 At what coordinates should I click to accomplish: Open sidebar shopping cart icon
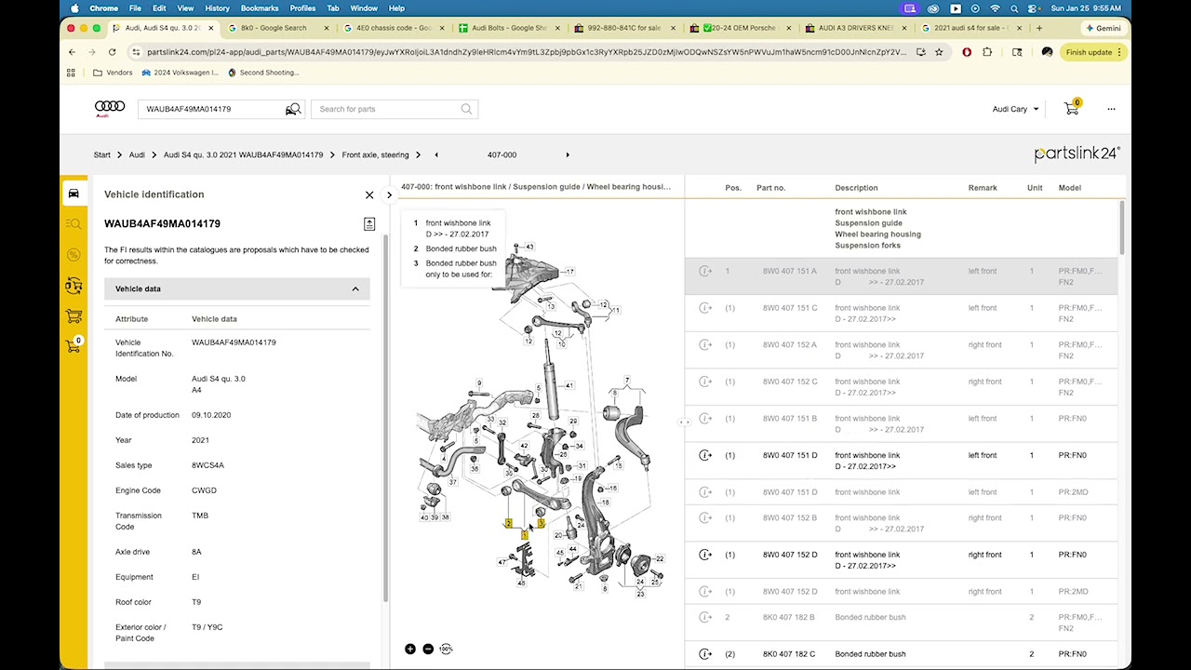(74, 316)
